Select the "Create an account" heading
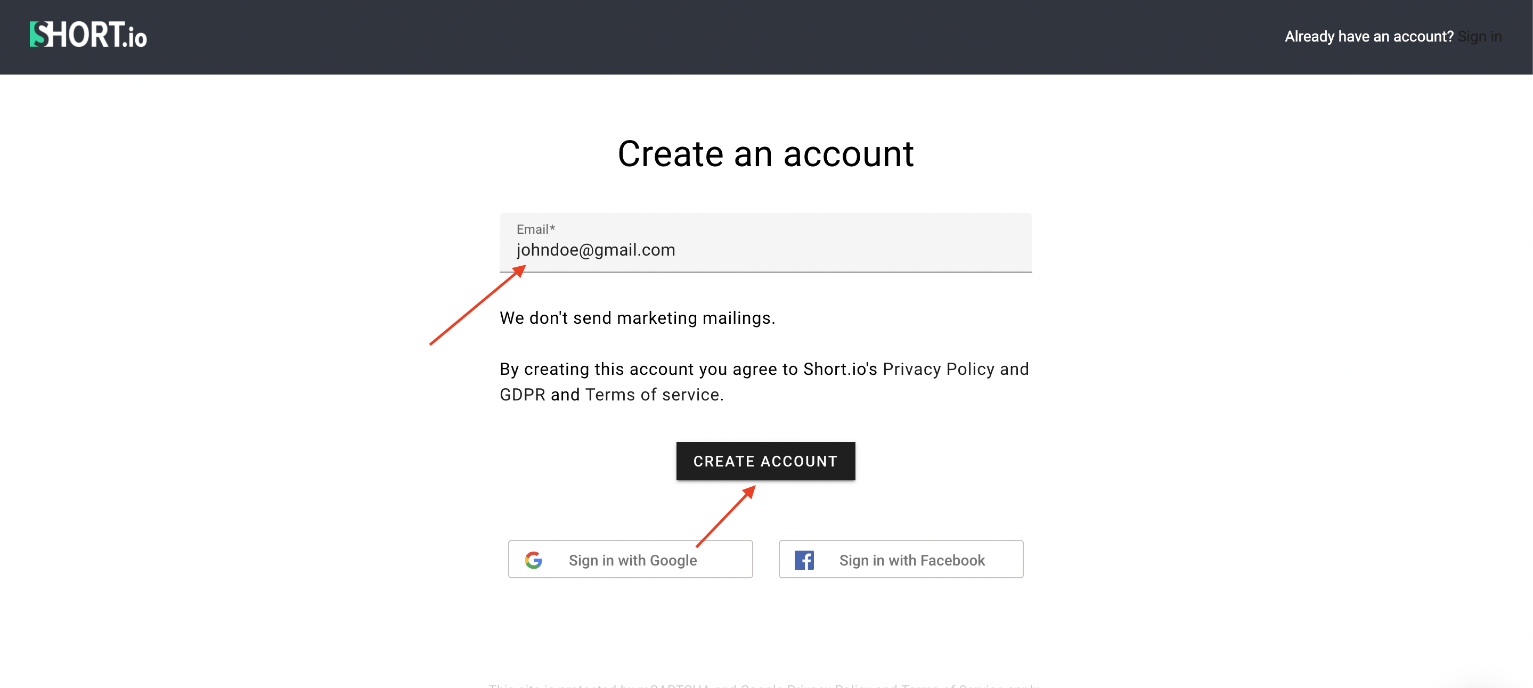Image resolution: width=1533 pixels, height=688 pixels. [765, 154]
